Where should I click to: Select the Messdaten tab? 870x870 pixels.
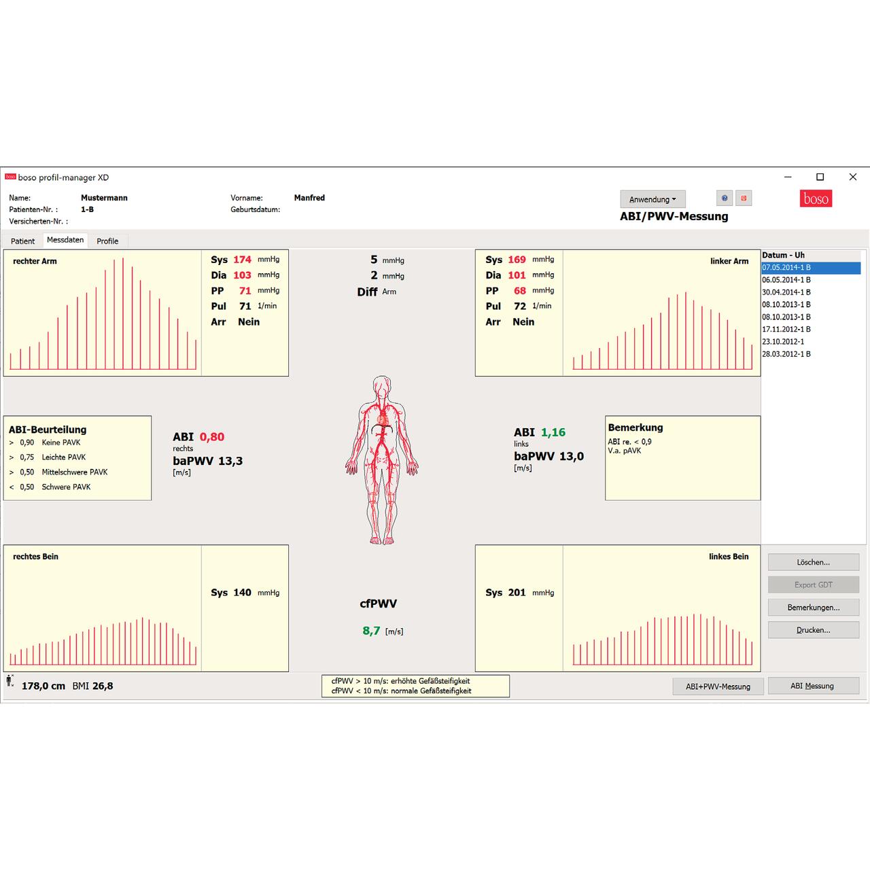[x=65, y=241]
